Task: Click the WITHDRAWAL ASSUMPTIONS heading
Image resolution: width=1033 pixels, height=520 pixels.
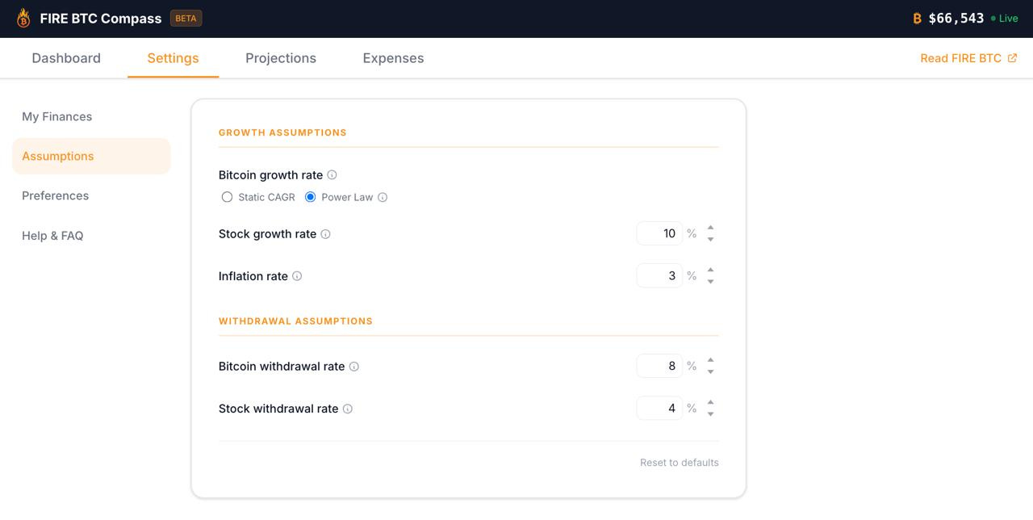Action: click(295, 321)
